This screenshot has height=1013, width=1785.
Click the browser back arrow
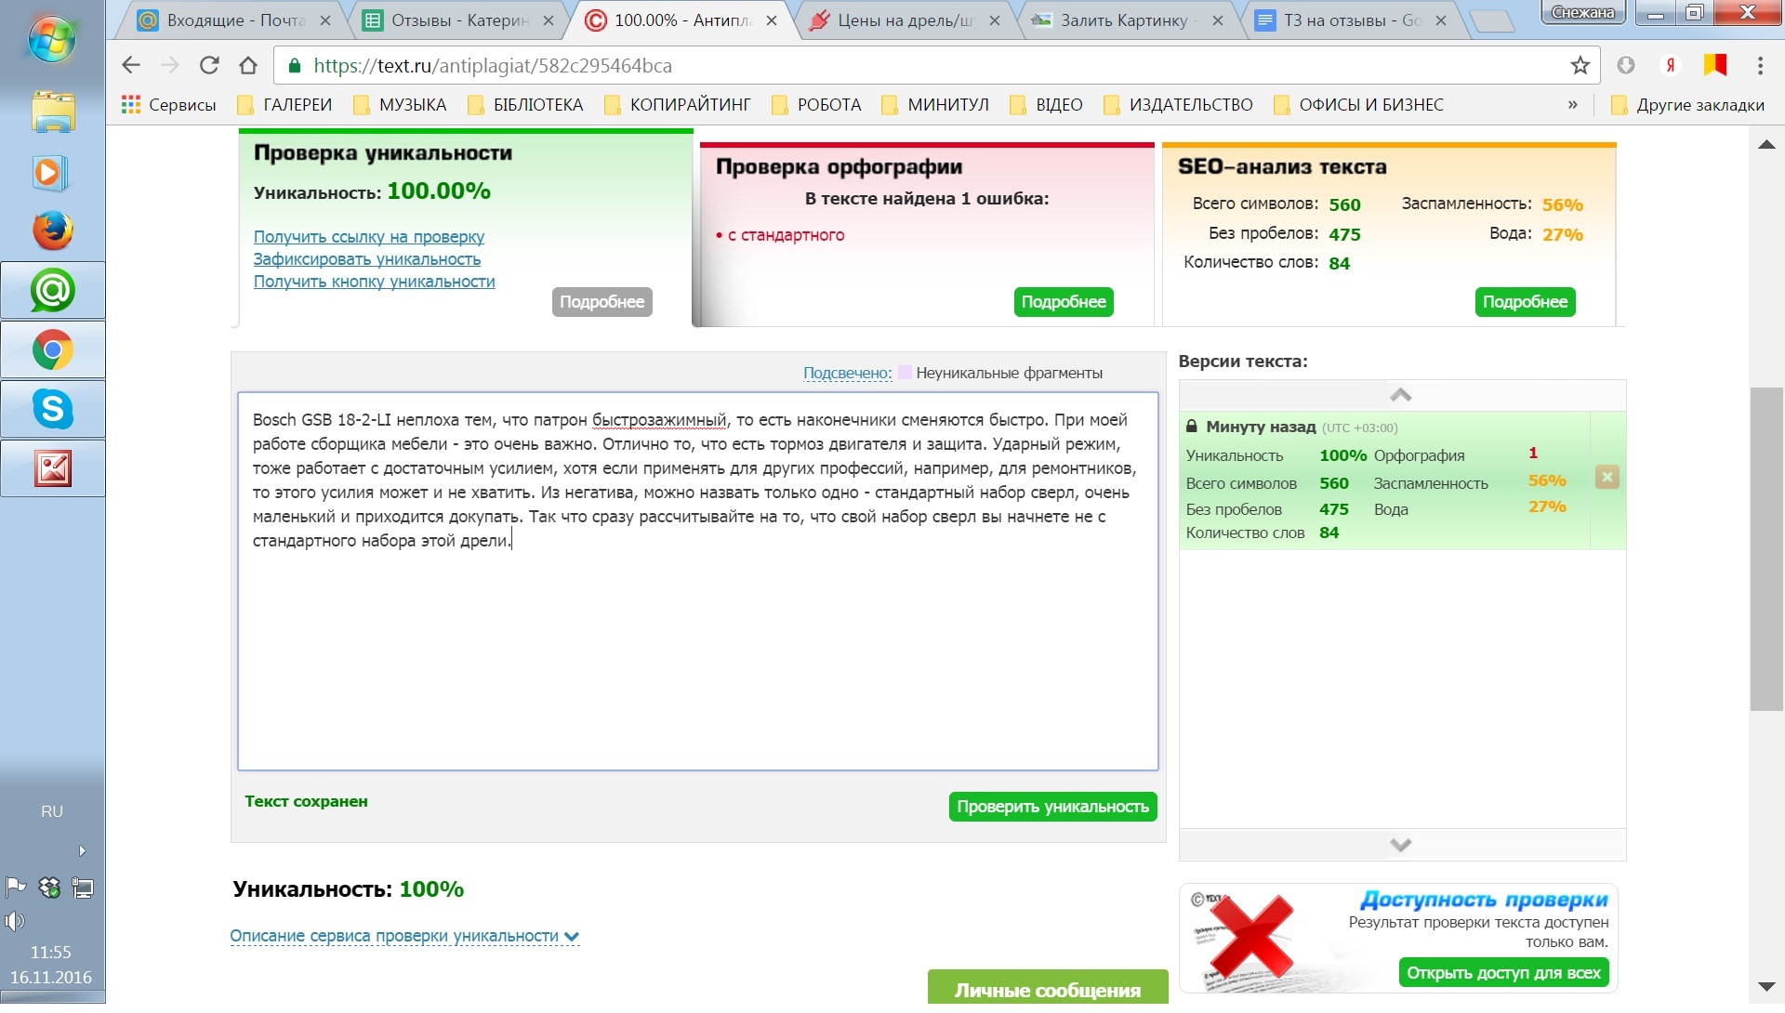(x=131, y=65)
